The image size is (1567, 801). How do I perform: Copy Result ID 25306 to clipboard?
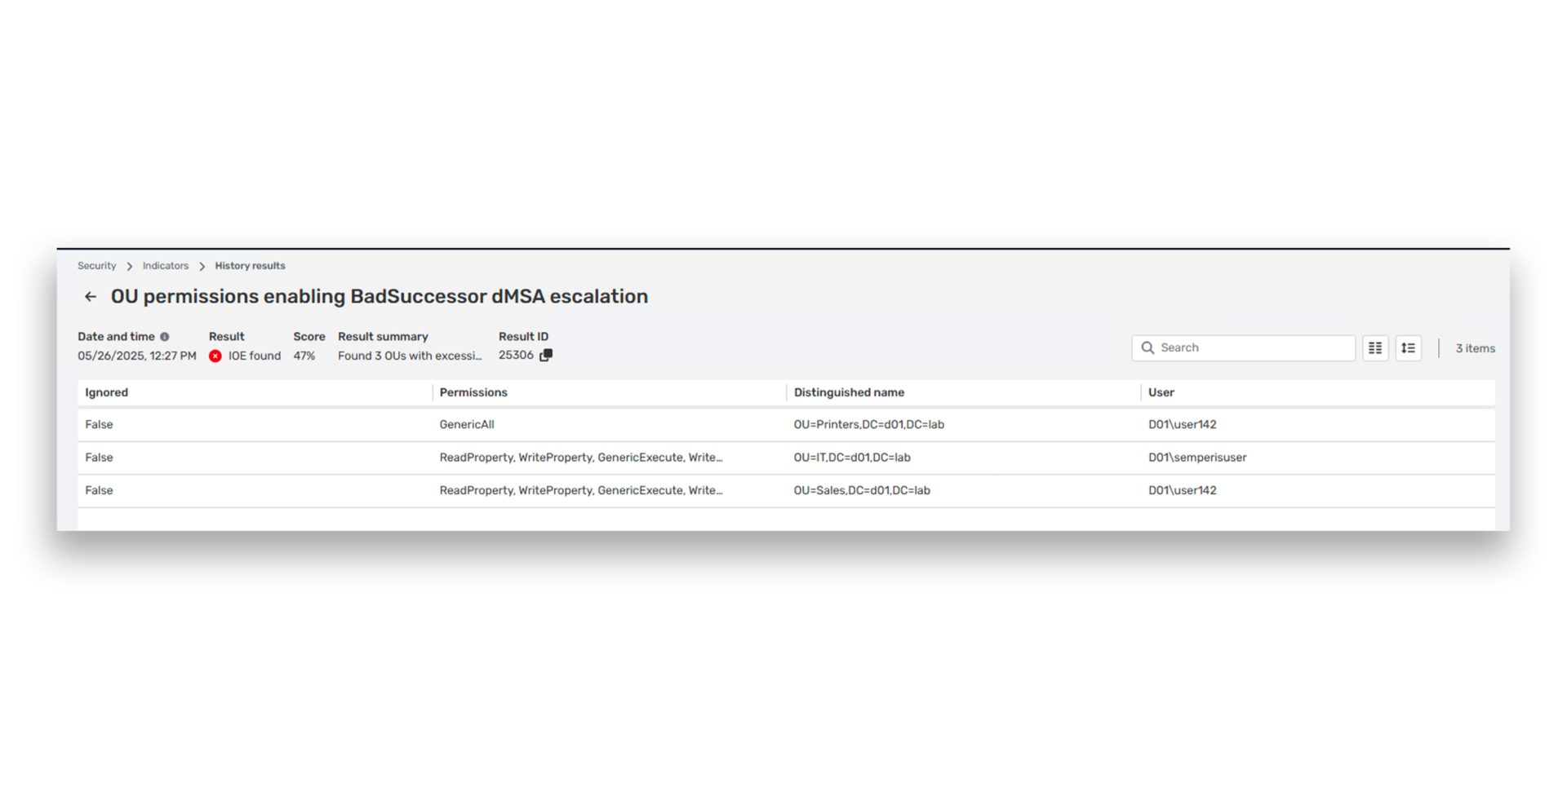545,355
